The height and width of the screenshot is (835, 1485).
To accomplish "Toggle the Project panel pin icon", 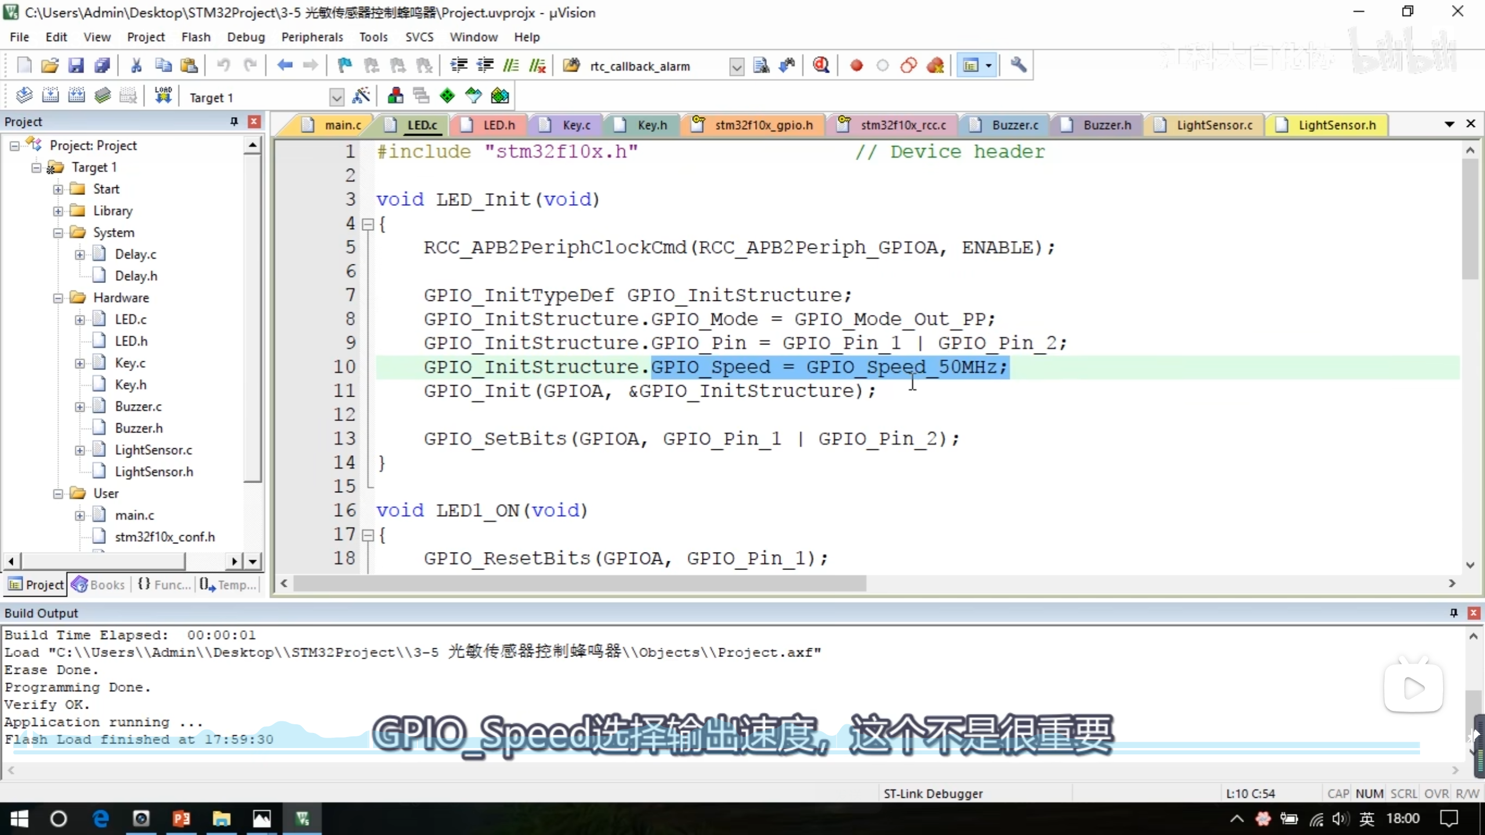I will pyautogui.click(x=234, y=121).
